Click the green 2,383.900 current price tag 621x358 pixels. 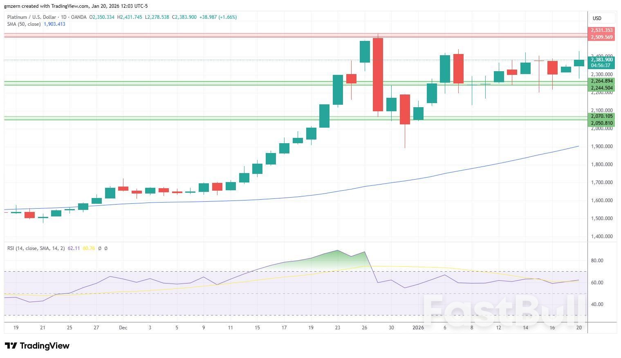(x=602, y=60)
